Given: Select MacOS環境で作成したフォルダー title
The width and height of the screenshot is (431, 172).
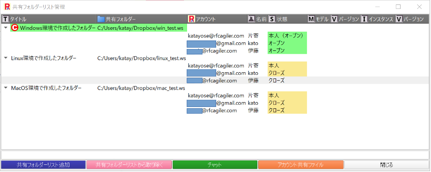Looking at the screenshot, I should [46, 88].
